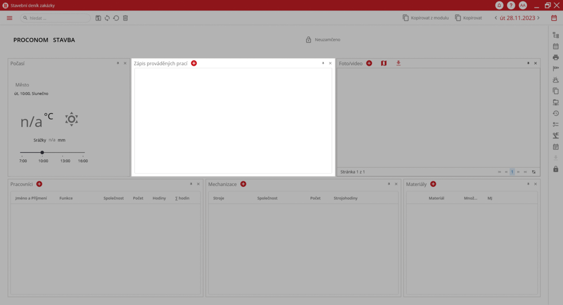Click Kopírovat z modulu button

425,18
